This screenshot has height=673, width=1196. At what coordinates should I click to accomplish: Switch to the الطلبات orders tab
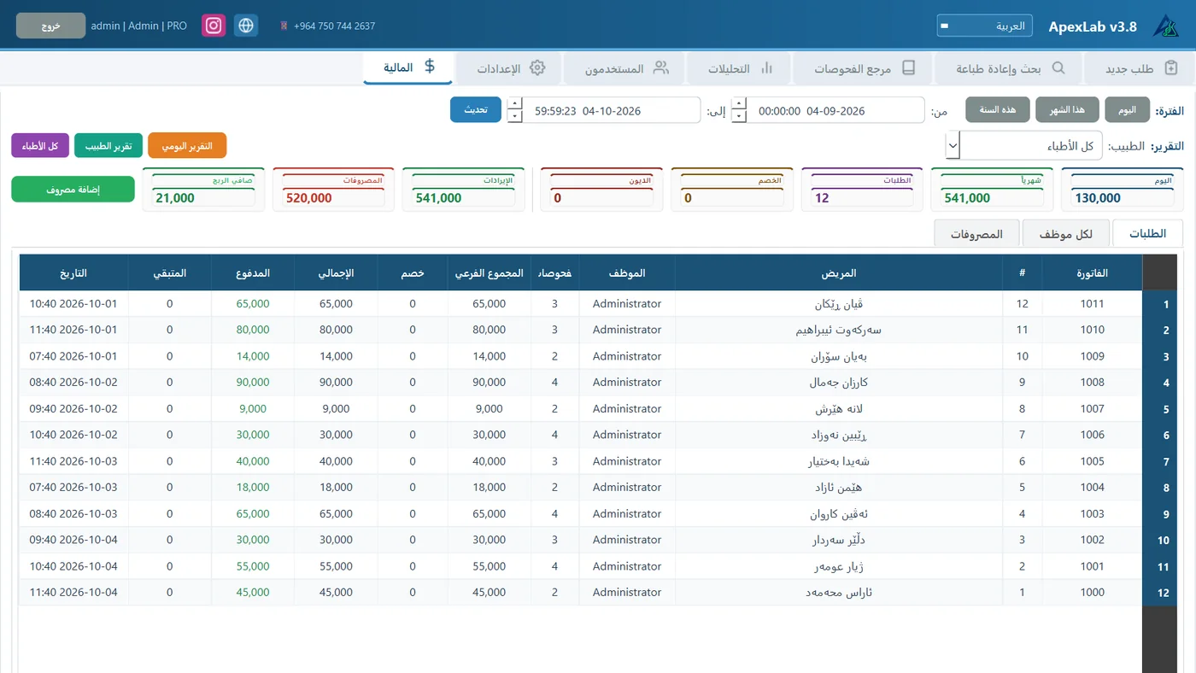coord(1147,233)
